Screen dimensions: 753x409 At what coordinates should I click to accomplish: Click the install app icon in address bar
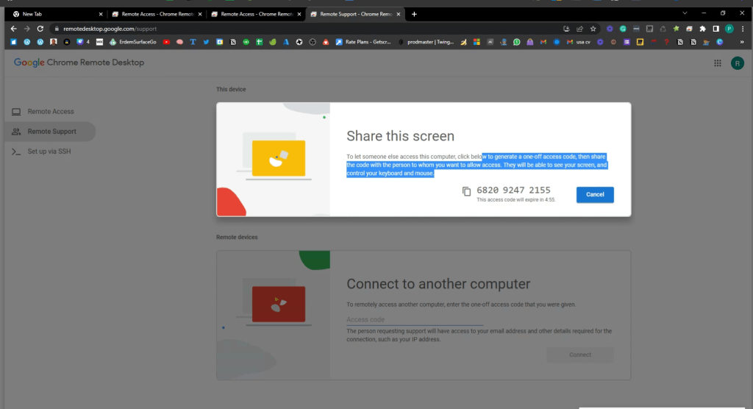(566, 29)
